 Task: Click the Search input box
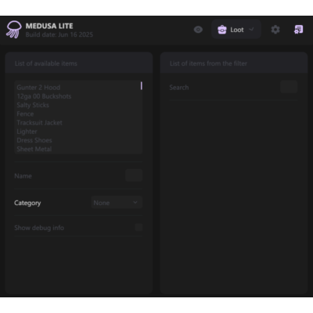(x=289, y=87)
